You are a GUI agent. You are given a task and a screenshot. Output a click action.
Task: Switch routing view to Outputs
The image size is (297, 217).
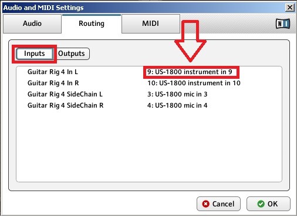point(72,54)
